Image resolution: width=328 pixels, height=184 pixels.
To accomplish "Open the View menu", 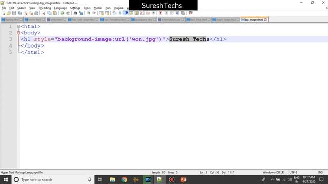I will click(32, 8).
